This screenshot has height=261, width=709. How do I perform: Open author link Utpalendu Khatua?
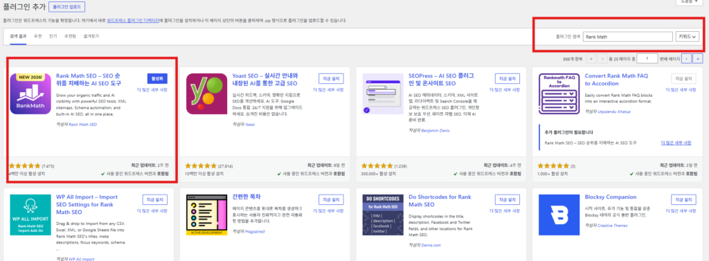[x=614, y=111]
